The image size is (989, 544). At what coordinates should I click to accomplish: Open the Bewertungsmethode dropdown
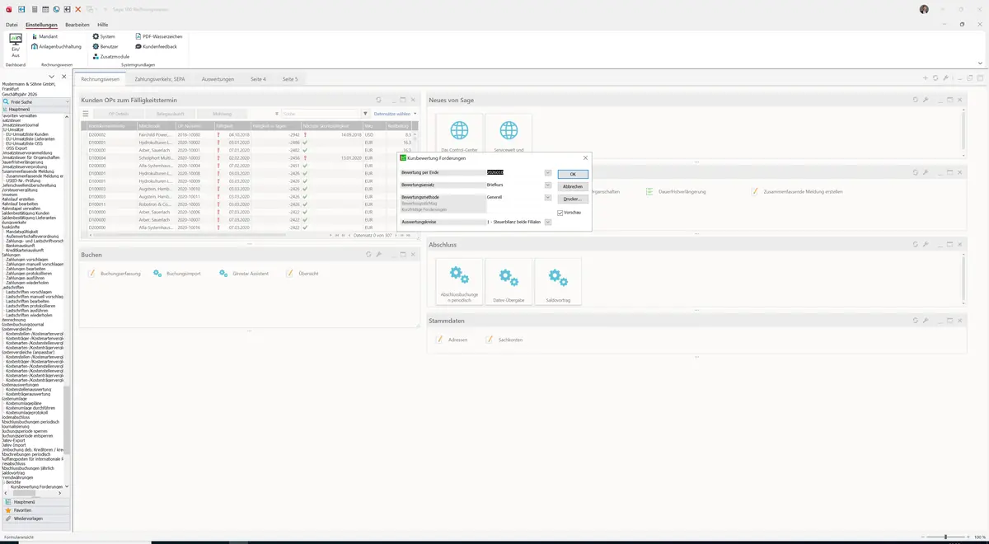tap(548, 198)
